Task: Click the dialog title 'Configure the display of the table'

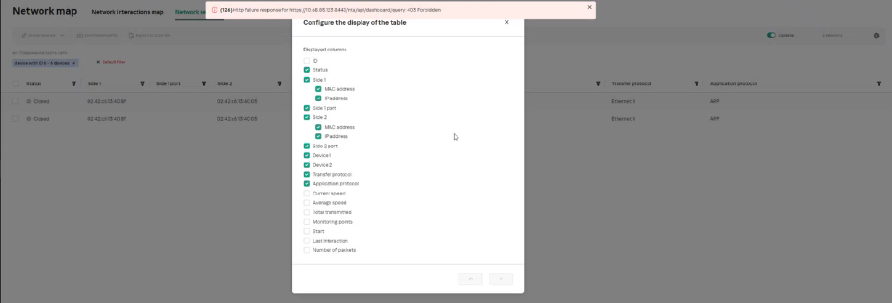Action: [355, 23]
